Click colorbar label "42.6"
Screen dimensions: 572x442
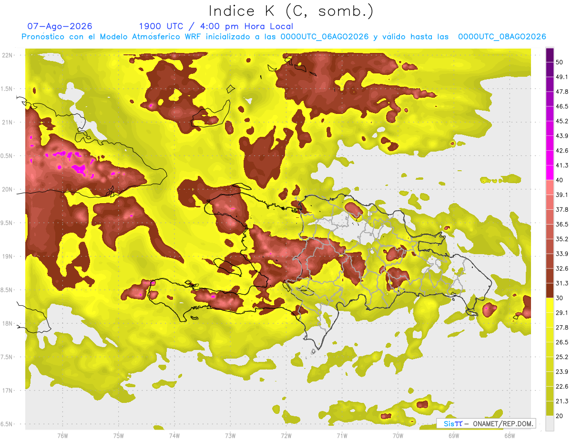562,151
